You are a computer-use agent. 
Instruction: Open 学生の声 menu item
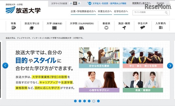click(x=143, y=23)
